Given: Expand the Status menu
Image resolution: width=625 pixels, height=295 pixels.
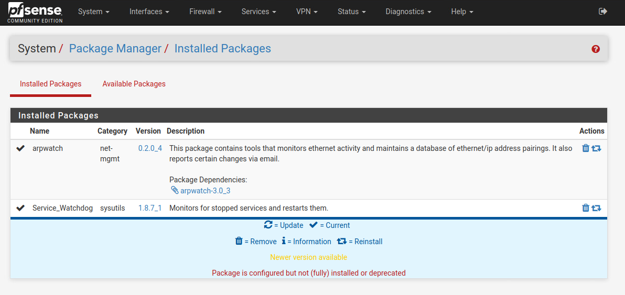Looking at the screenshot, I should tap(351, 12).
